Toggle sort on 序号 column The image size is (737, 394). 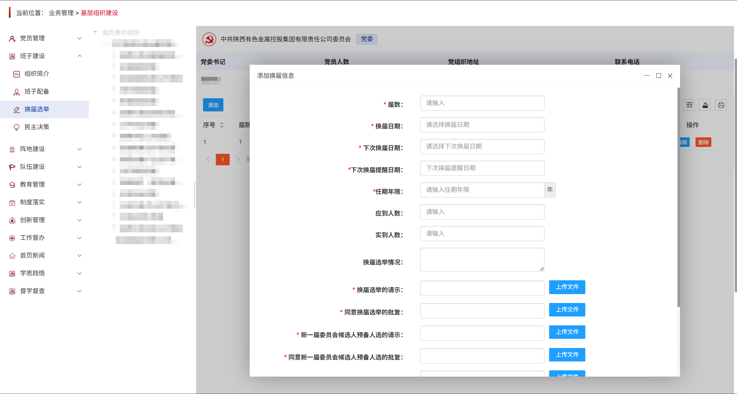(222, 125)
